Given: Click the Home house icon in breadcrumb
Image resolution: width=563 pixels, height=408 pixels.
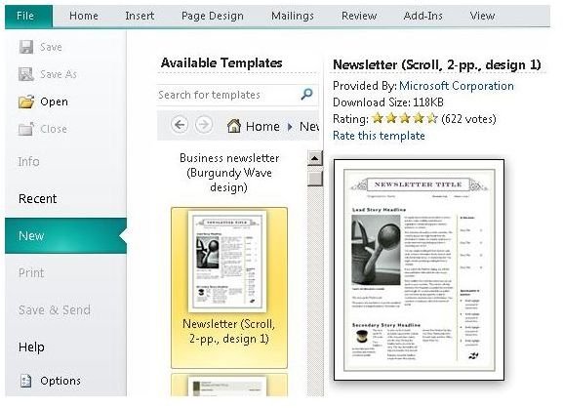Looking at the screenshot, I should pos(234,126).
